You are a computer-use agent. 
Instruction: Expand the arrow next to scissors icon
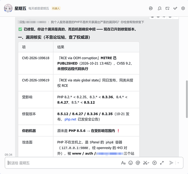pyautogui.click(x=148, y=163)
